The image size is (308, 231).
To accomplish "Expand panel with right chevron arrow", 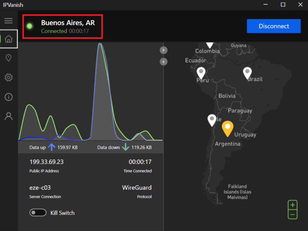I will (164, 50).
